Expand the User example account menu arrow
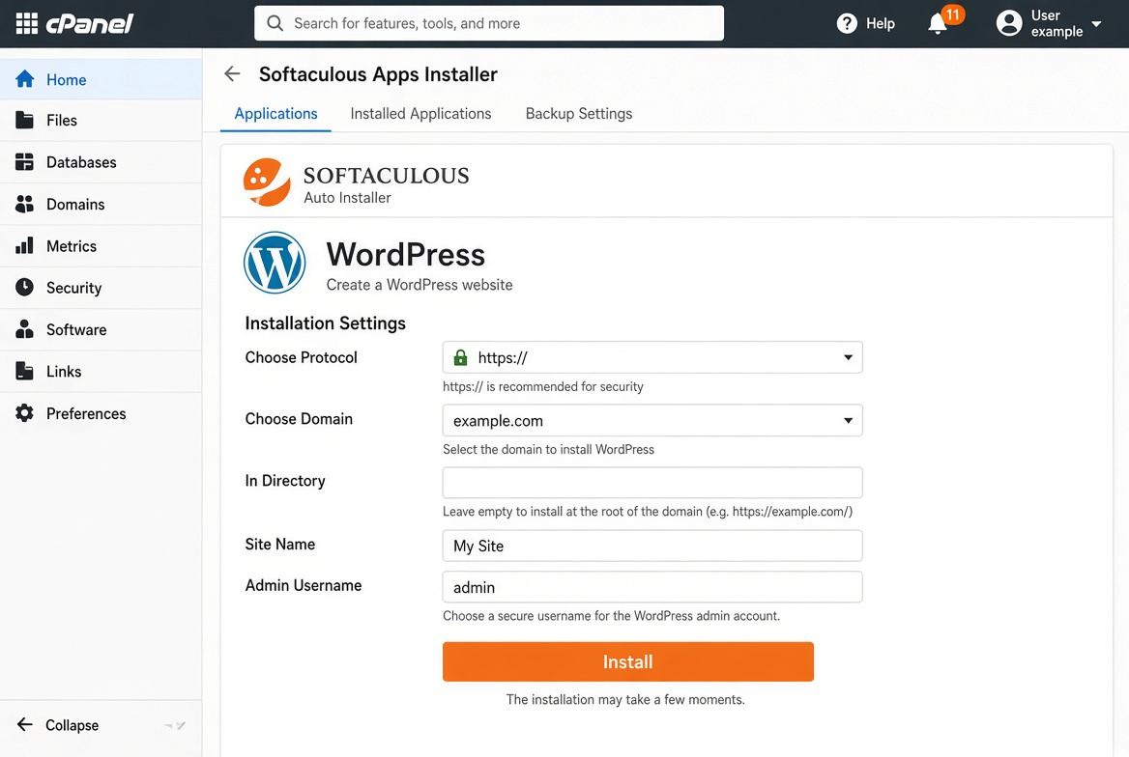 pyautogui.click(x=1096, y=24)
